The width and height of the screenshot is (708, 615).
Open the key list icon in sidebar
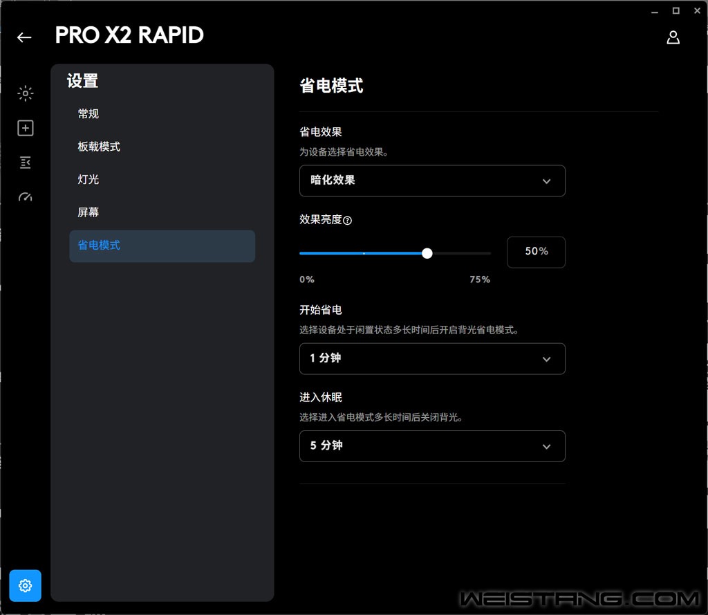tap(26, 162)
